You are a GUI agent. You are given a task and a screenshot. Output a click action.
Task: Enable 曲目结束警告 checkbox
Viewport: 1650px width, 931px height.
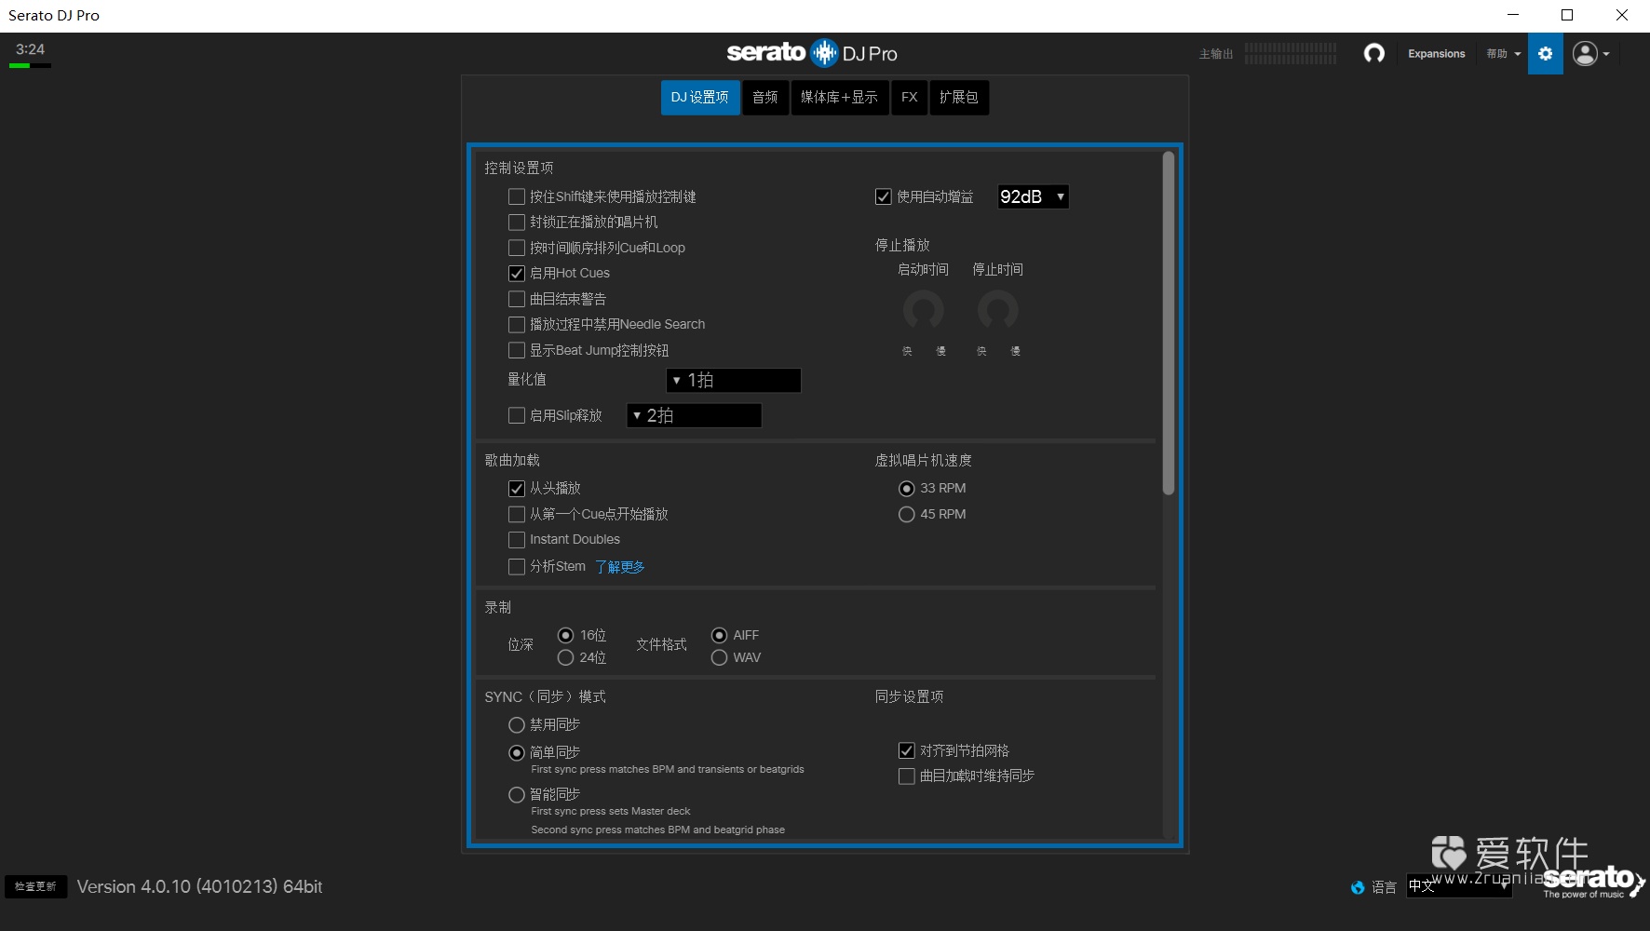[517, 299]
